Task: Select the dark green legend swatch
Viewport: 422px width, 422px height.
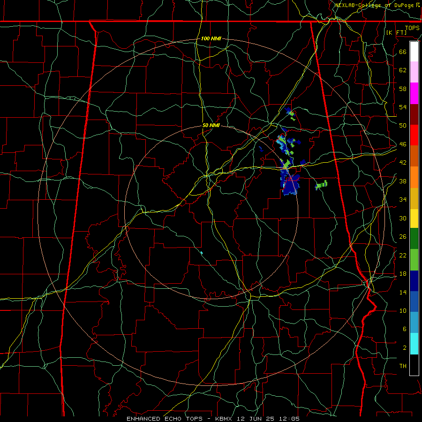Action: click(414, 239)
